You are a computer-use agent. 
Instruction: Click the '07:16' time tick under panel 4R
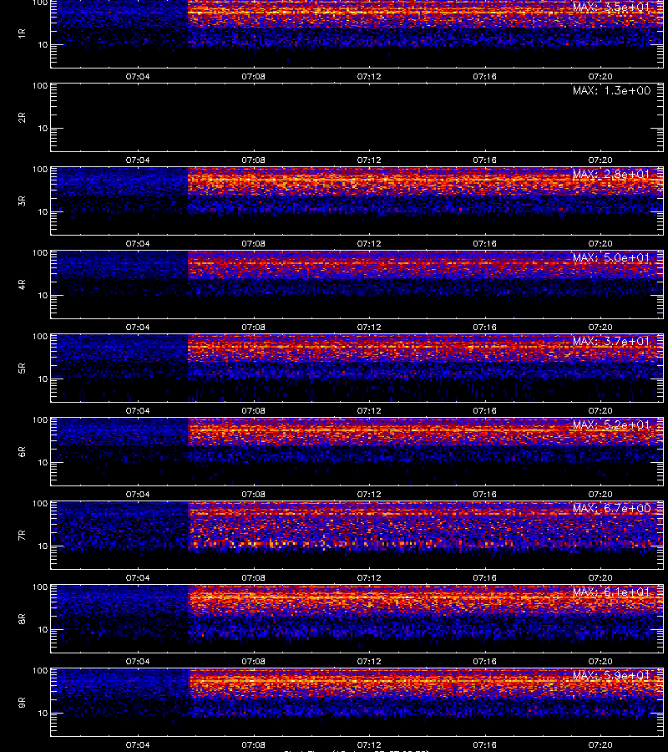[484, 327]
